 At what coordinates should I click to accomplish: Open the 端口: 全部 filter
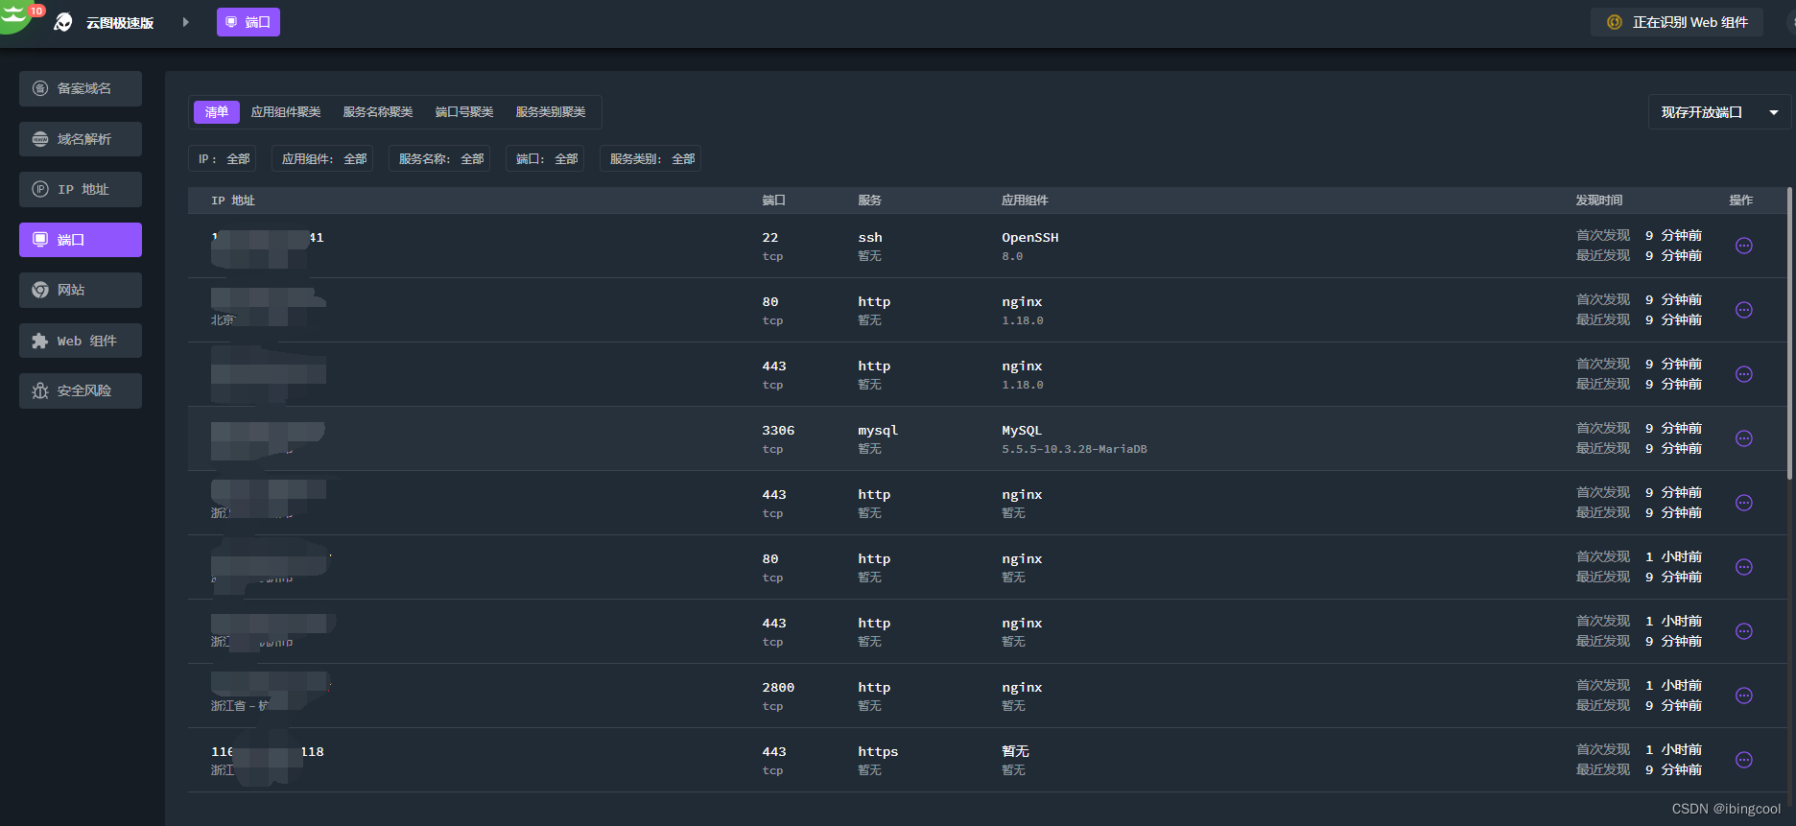click(546, 158)
